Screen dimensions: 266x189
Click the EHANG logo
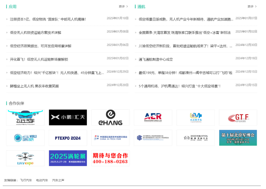(110, 118)
